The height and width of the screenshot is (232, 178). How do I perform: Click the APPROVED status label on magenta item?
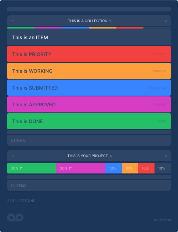point(158,105)
